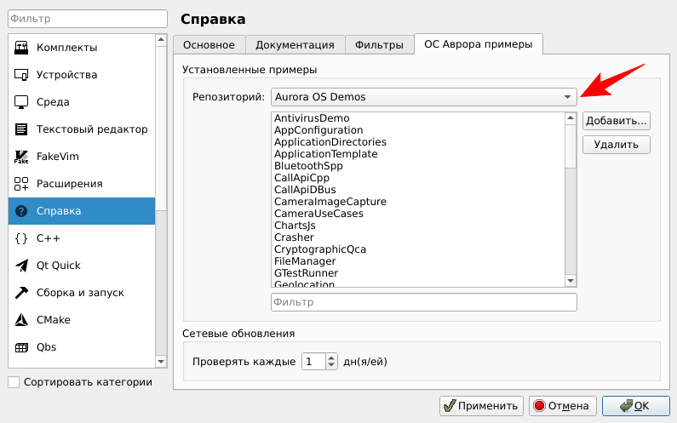
Task: Switch to the Основное tab
Action: (x=209, y=45)
